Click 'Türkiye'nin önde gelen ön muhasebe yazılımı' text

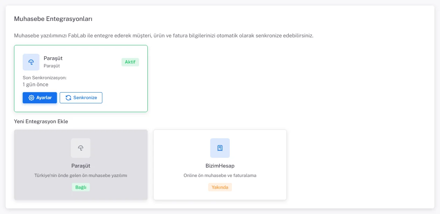pos(81,175)
